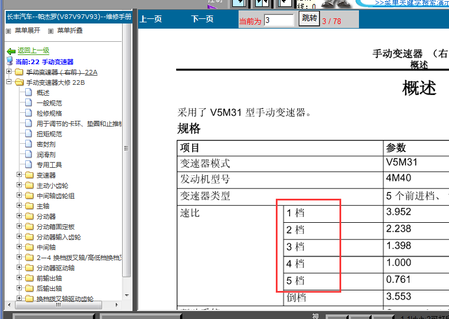The height and width of the screenshot is (319, 449).
Task: Click the folder icon for 主轴
Action: (x=29, y=206)
